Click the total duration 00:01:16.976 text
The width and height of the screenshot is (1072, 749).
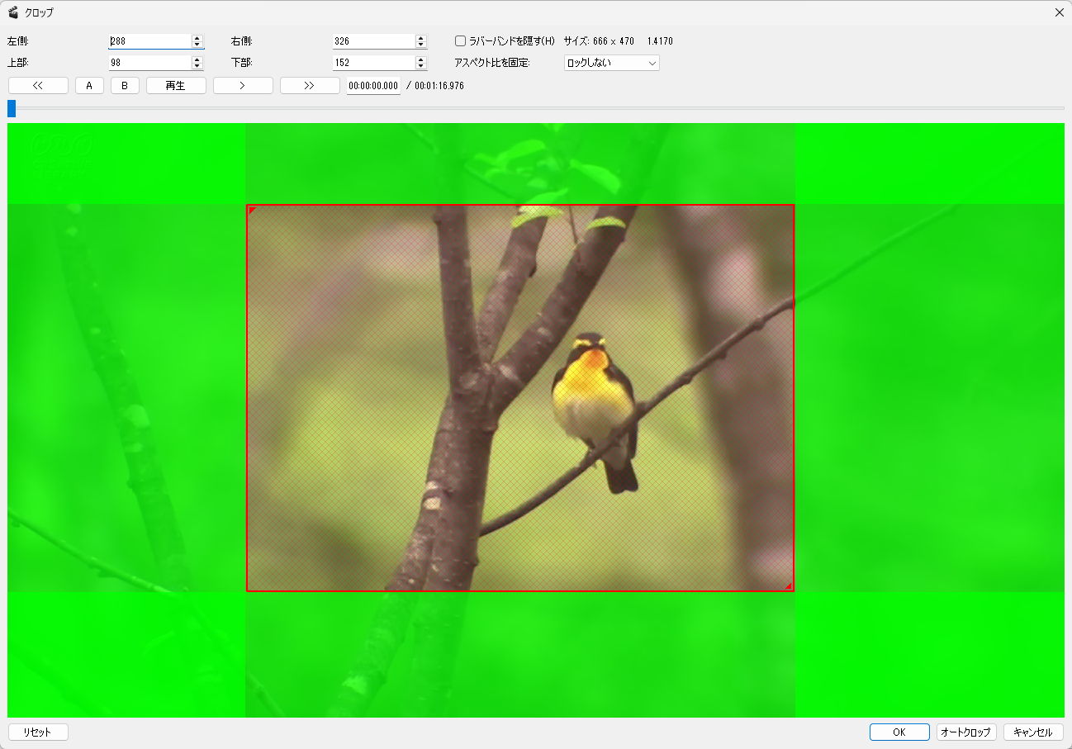[439, 86]
